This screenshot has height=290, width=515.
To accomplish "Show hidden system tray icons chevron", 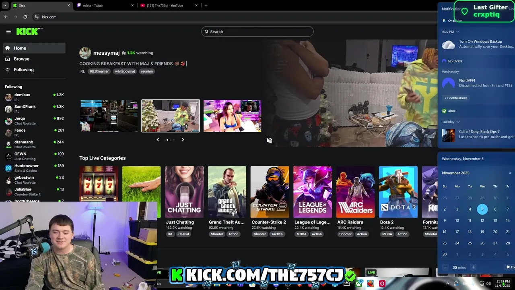I will pyautogui.click(x=447, y=284).
